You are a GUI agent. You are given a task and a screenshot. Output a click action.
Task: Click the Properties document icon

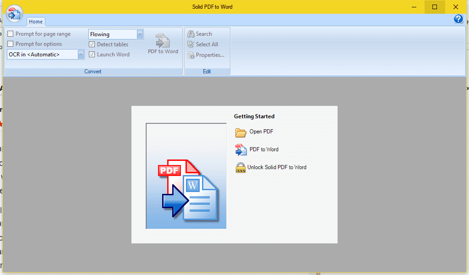tap(191, 55)
